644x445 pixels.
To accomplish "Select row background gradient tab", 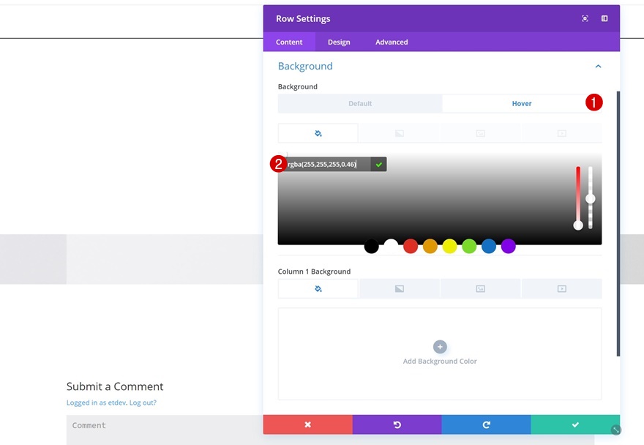I will point(400,133).
